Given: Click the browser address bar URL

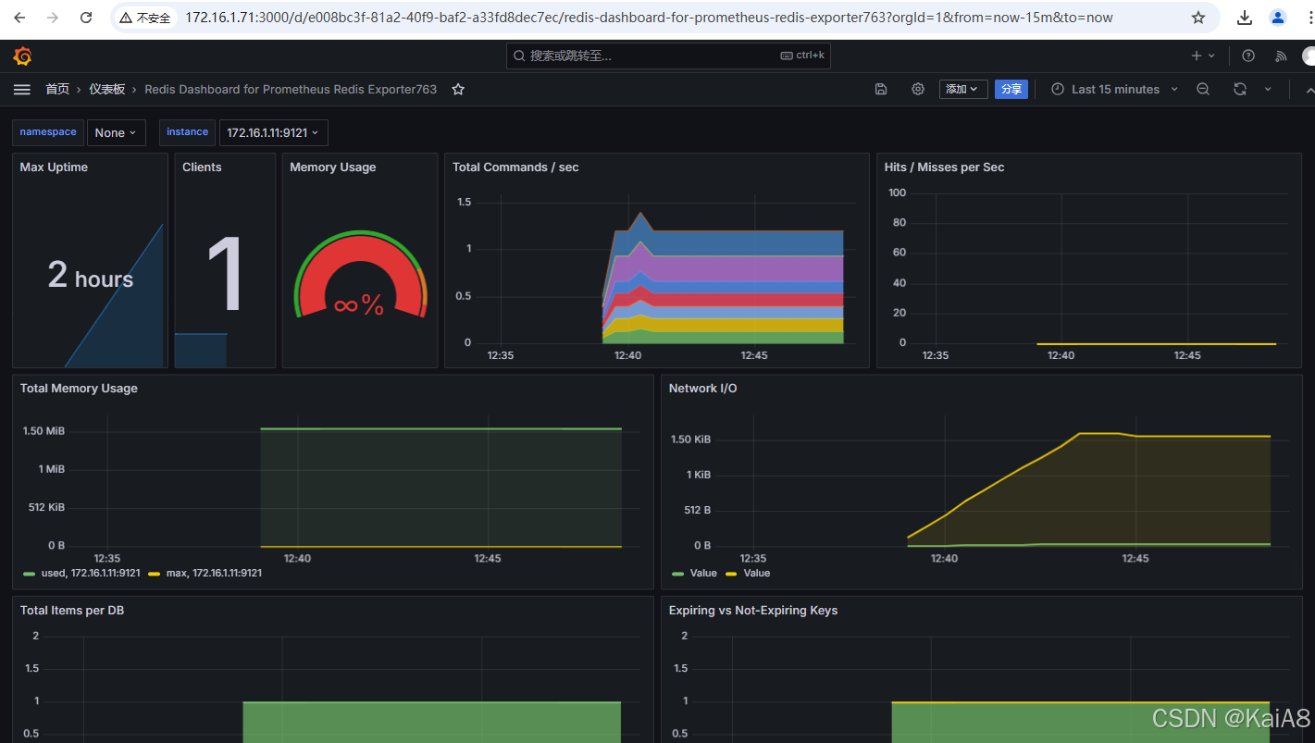Looking at the screenshot, I should pyautogui.click(x=648, y=18).
